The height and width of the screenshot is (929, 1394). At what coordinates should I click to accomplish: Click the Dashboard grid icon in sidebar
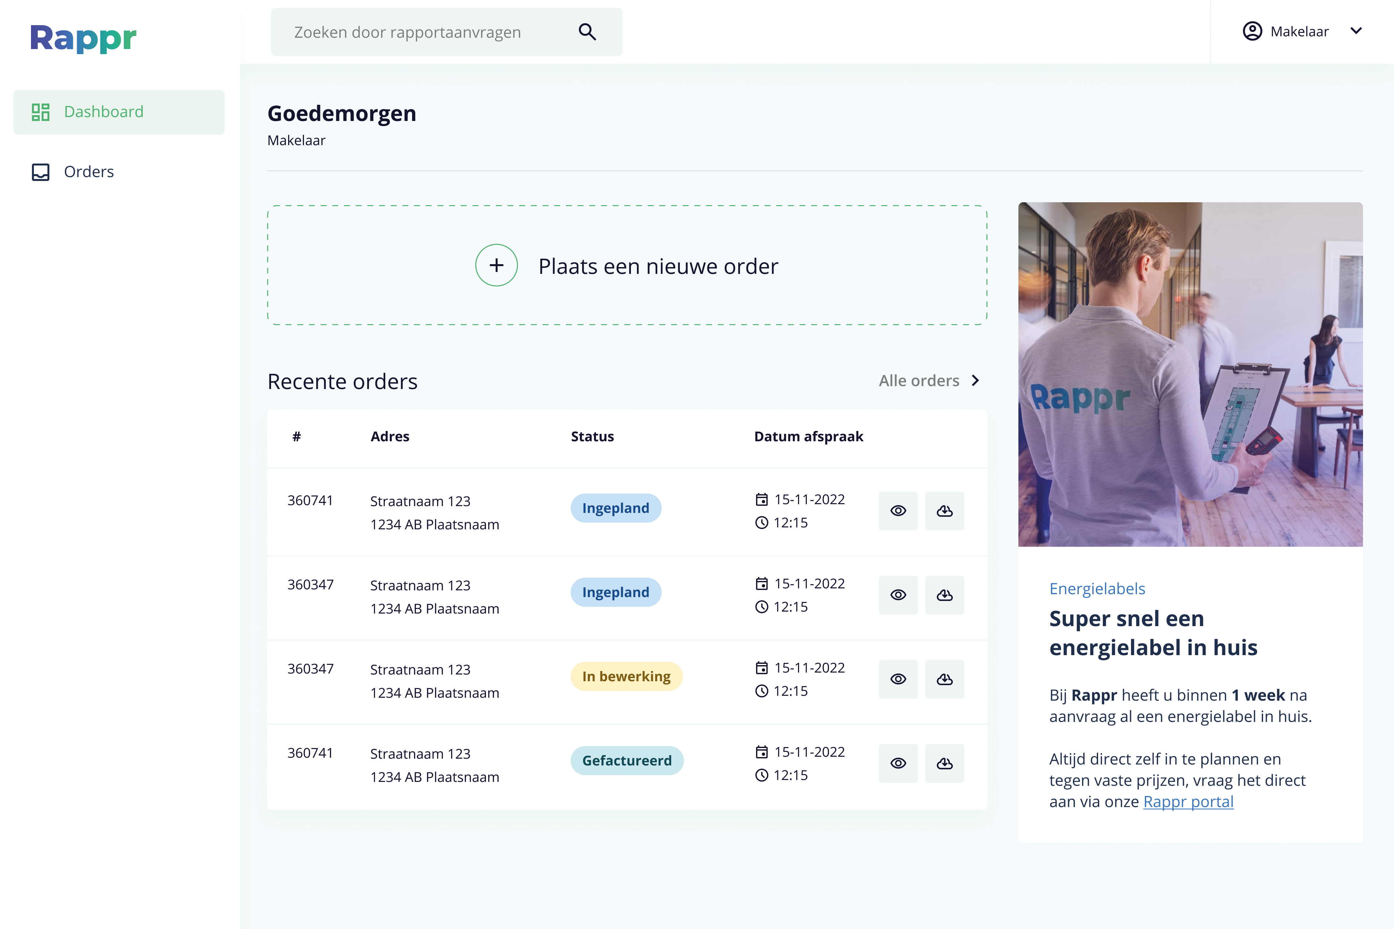coord(40,112)
